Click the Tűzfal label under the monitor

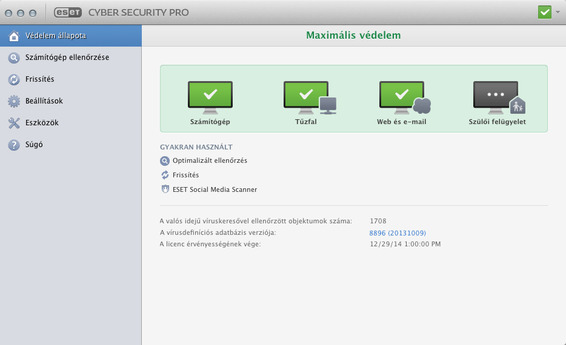pyautogui.click(x=306, y=122)
